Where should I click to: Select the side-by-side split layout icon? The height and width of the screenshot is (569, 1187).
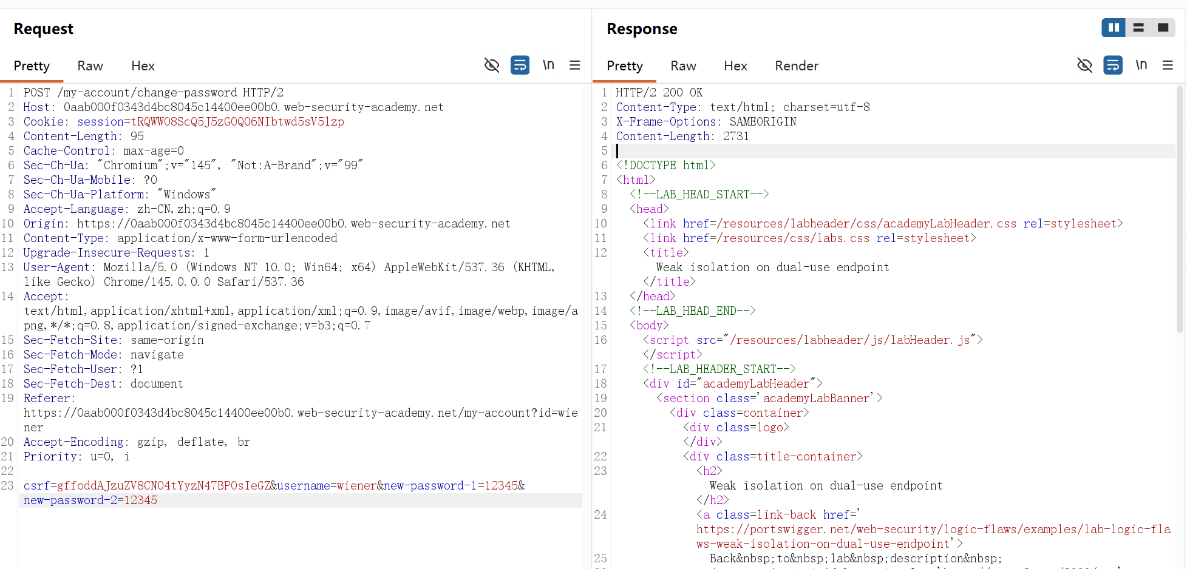pyautogui.click(x=1114, y=28)
